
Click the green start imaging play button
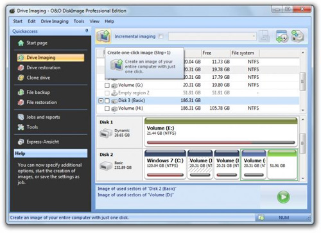pos(283,197)
